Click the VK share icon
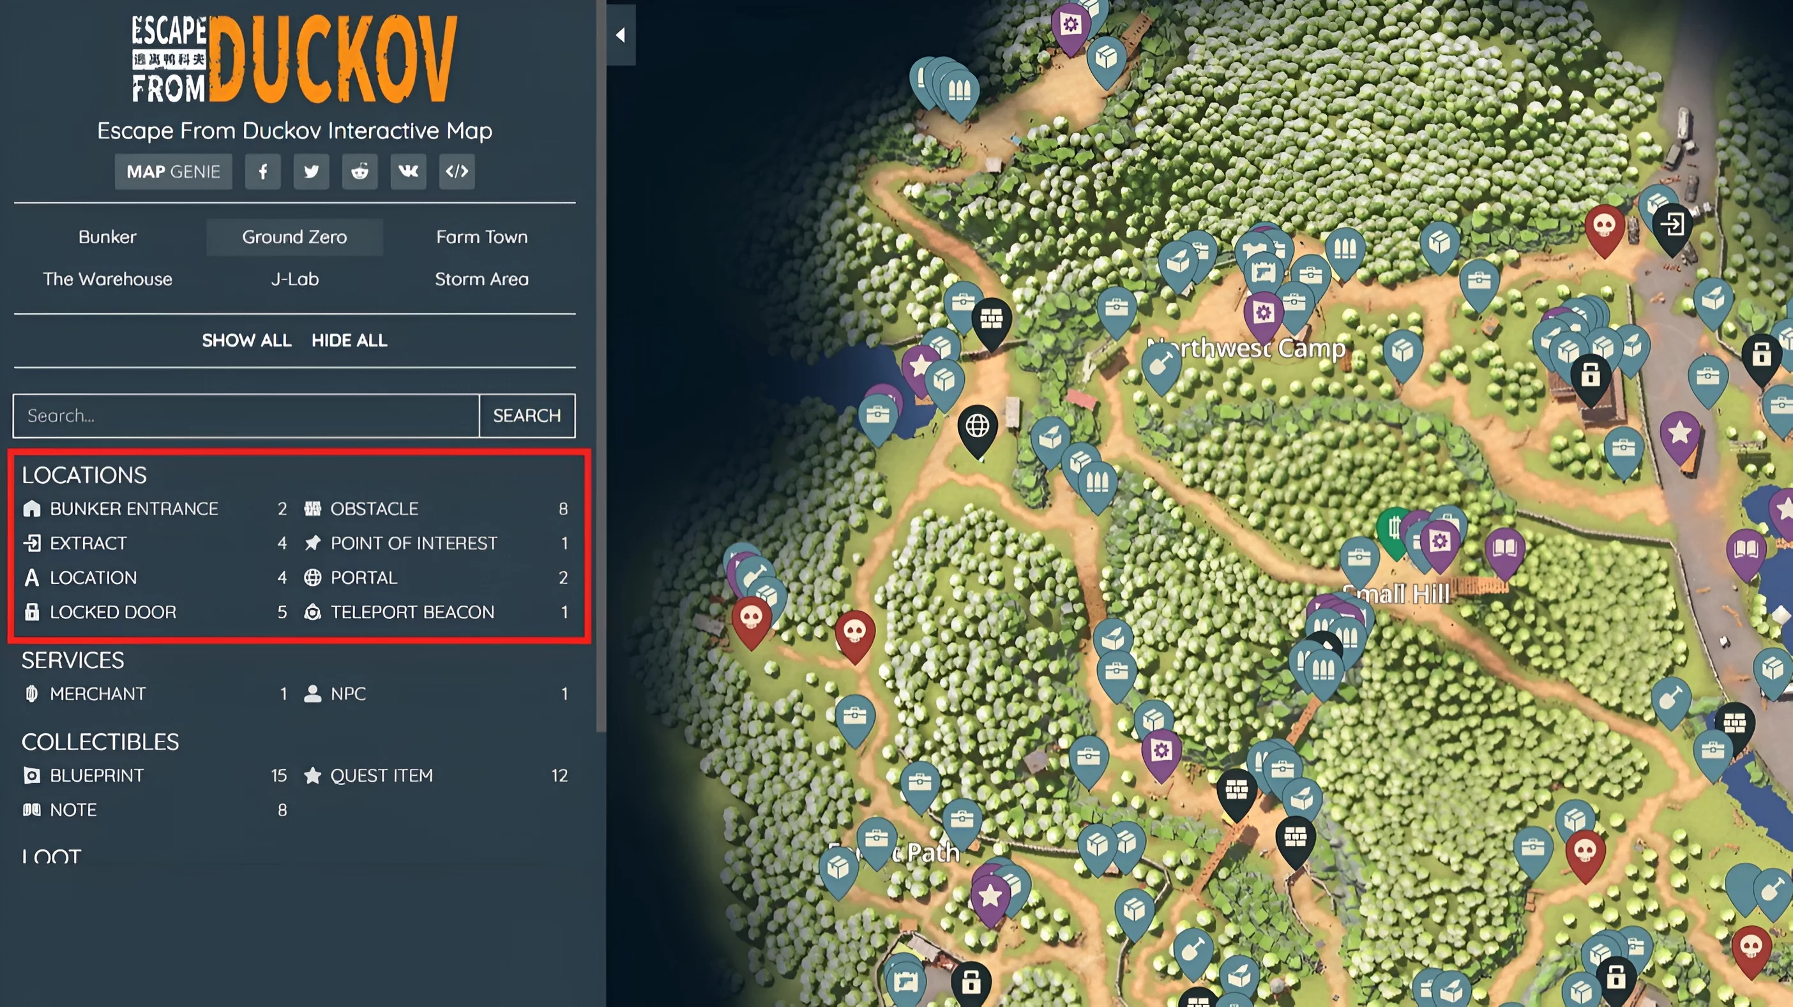 pyautogui.click(x=409, y=171)
